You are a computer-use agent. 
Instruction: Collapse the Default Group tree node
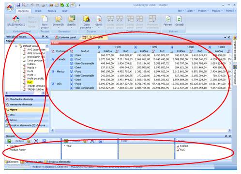pyautogui.click(x=16, y=46)
